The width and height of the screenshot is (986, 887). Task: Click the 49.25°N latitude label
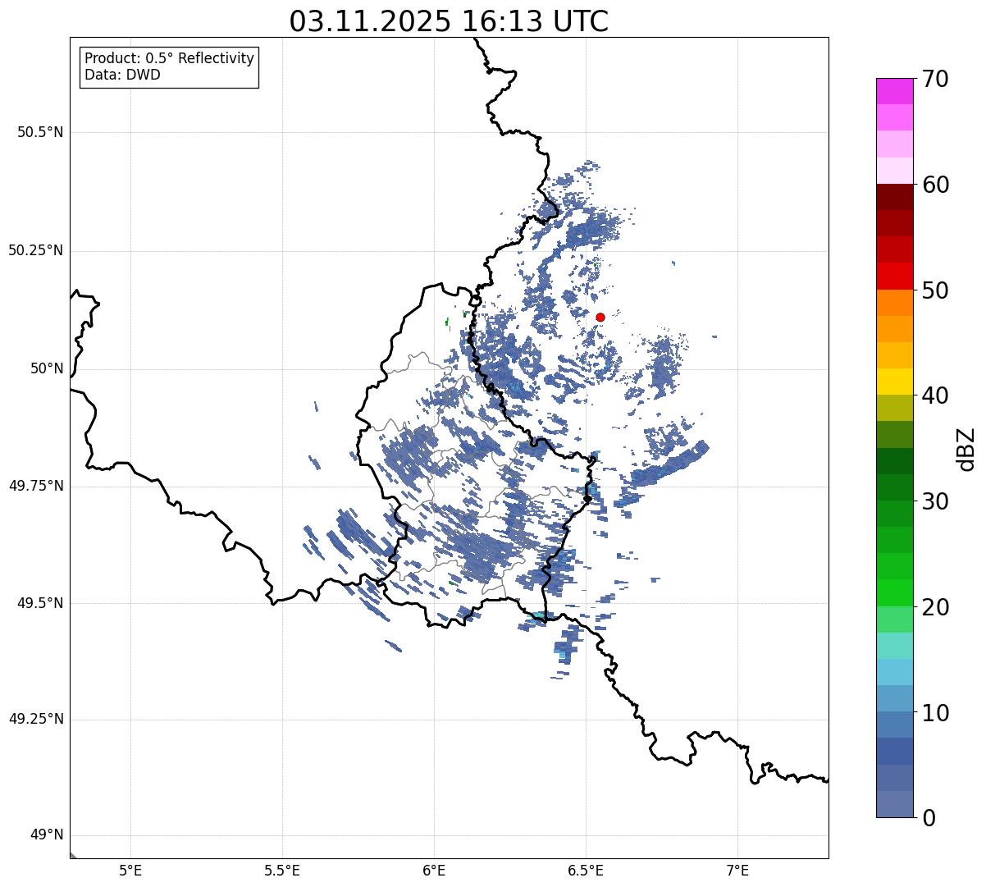click(35, 720)
